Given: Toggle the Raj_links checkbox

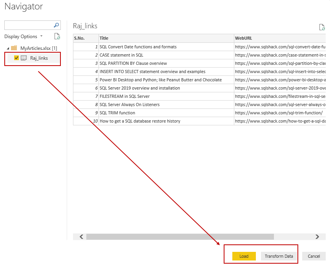Looking at the screenshot, I should [x=16, y=58].
